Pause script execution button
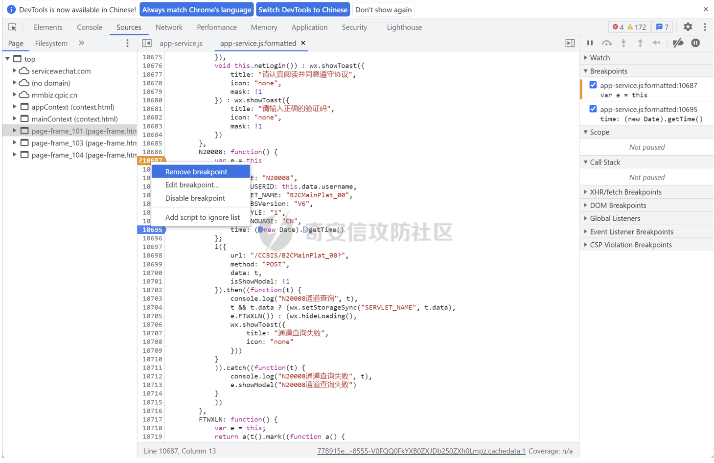The height and width of the screenshot is (463, 714). pyautogui.click(x=590, y=43)
